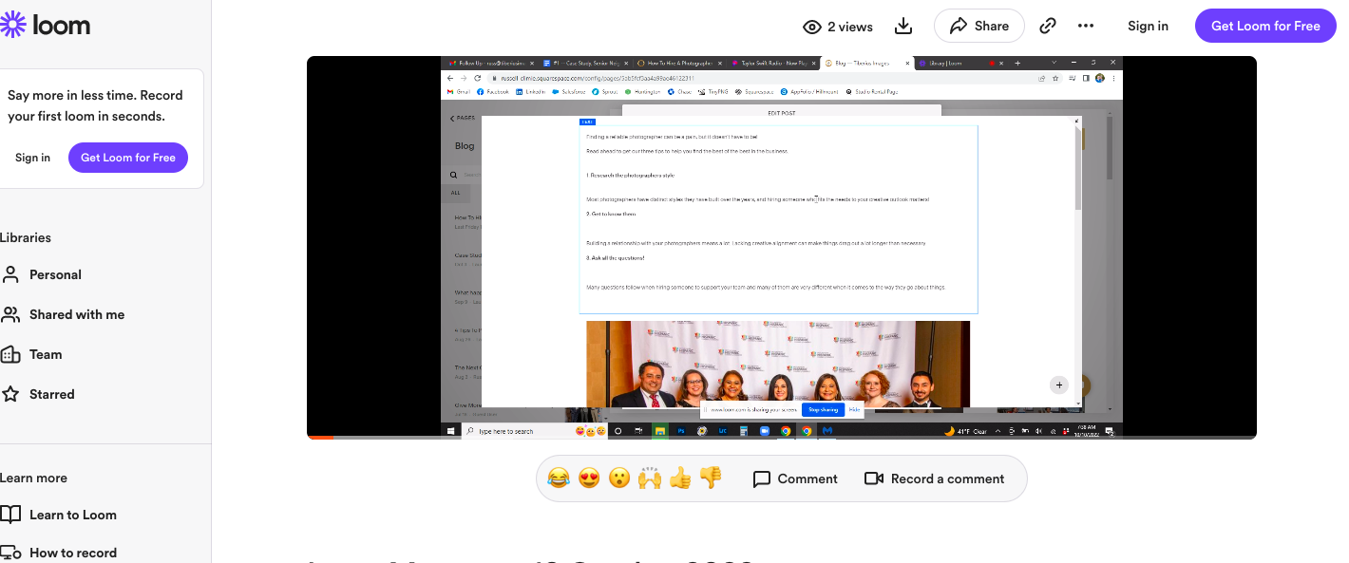The image size is (1349, 563).
Task: Click the 'Say more in less time' text
Action: (95, 105)
